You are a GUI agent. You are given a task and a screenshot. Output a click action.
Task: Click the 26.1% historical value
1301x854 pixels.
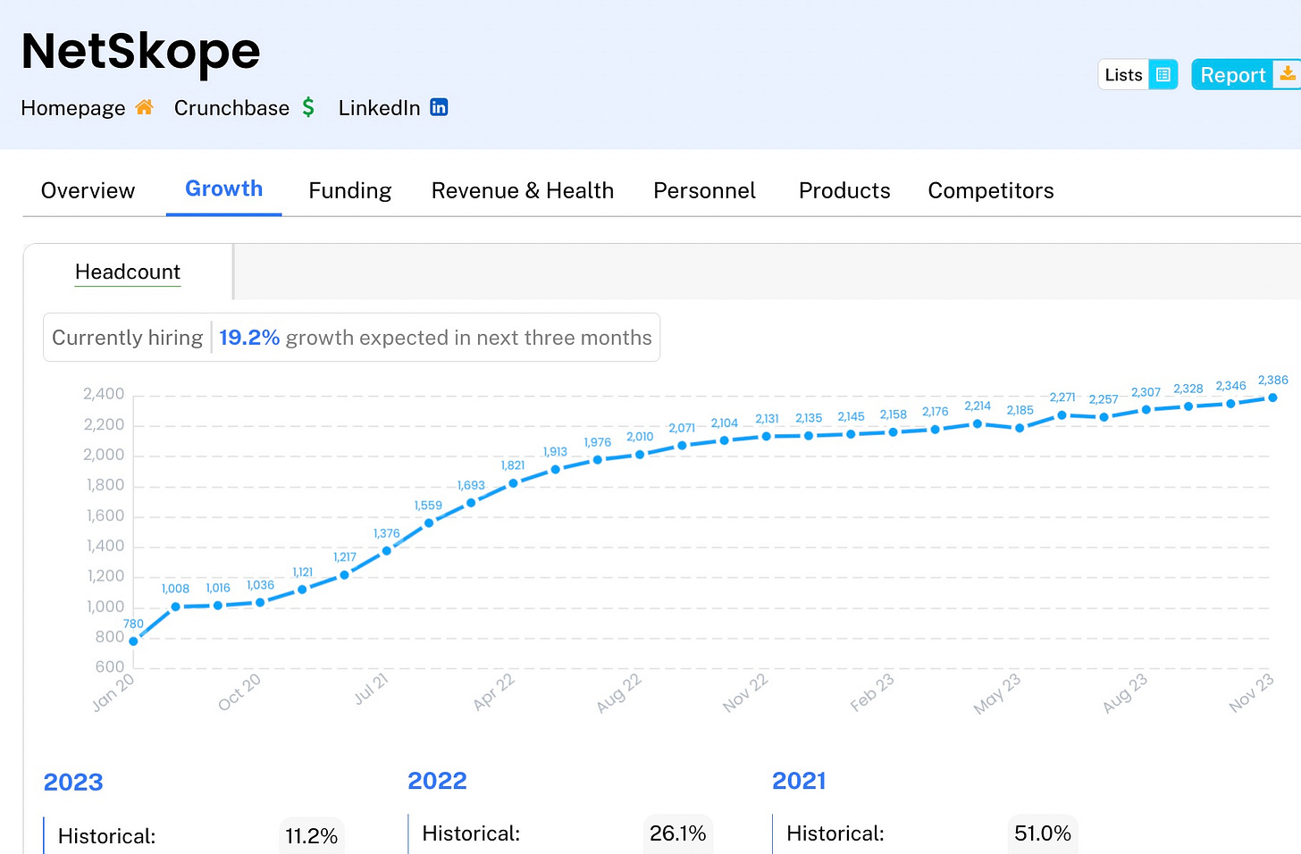coord(677,833)
